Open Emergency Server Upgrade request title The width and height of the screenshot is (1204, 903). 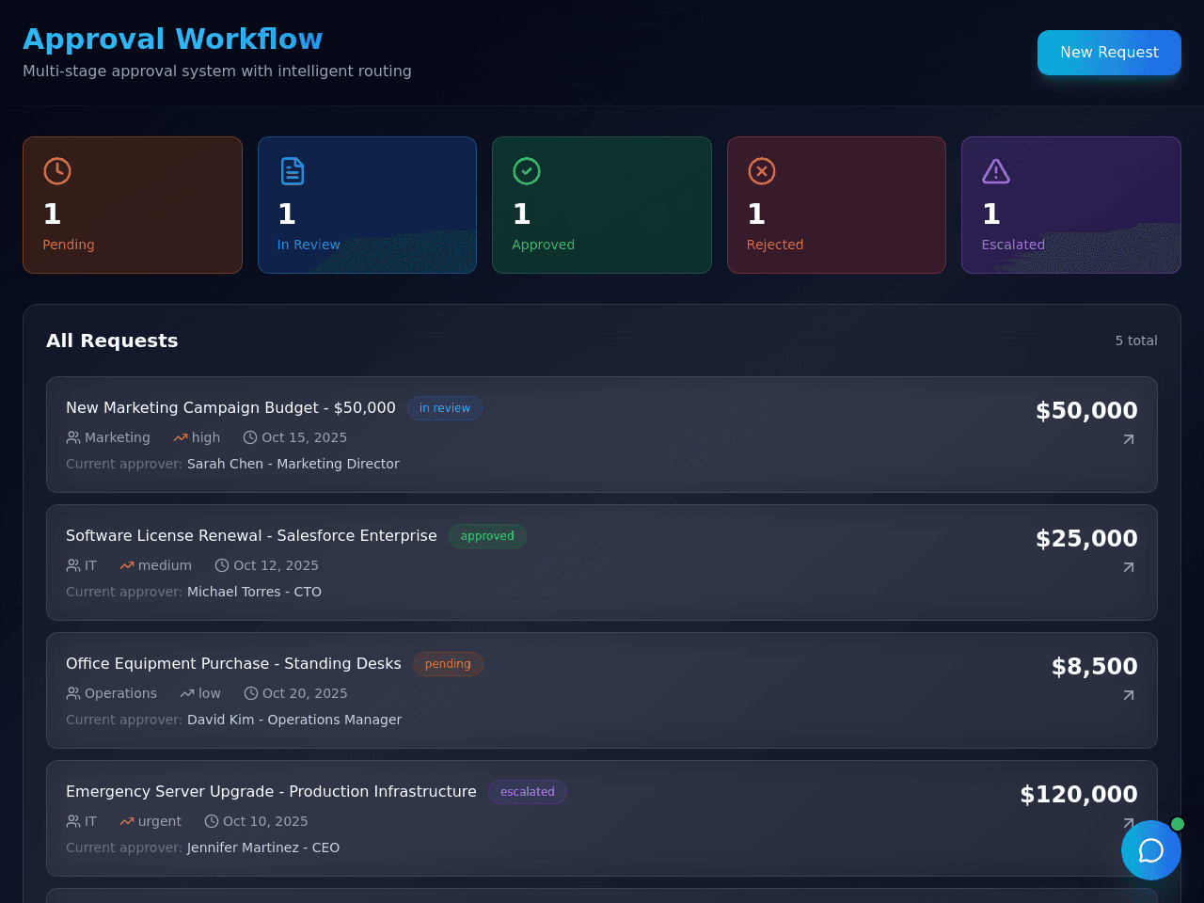(x=271, y=791)
